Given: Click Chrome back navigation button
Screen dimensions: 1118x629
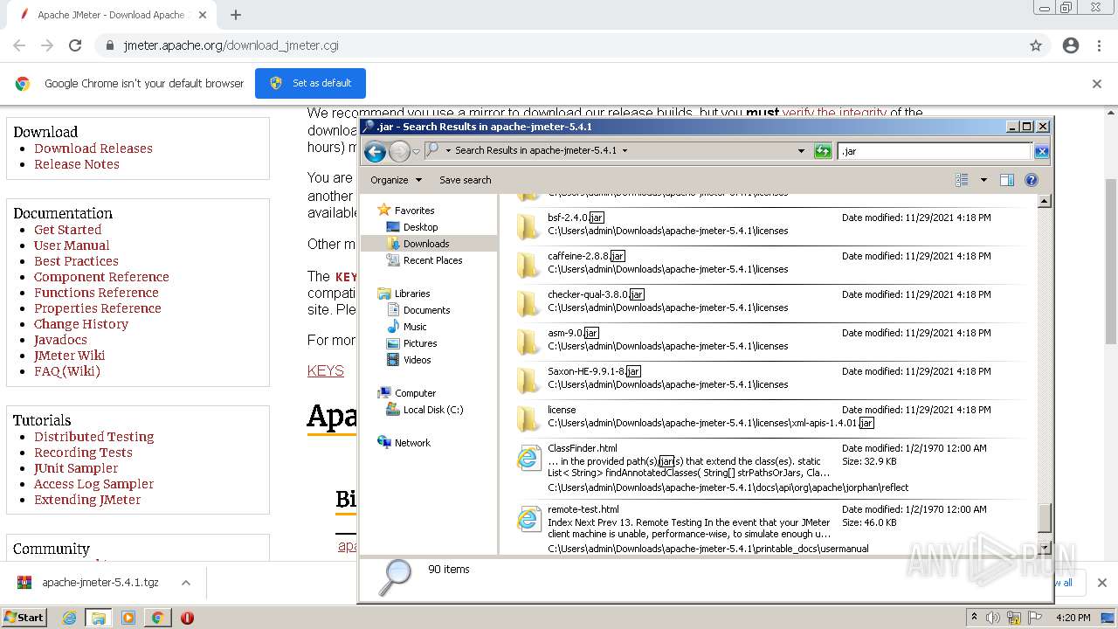Looking at the screenshot, I should 19,45.
